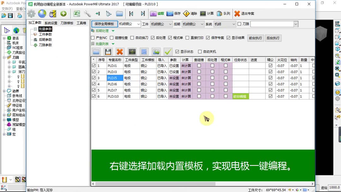Click the 前台执行 execute button
The height and width of the screenshot is (192, 341).
(x=255, y=38)
